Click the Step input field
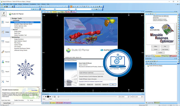This screenshot has height=106, width=180. tap(47, 99)
